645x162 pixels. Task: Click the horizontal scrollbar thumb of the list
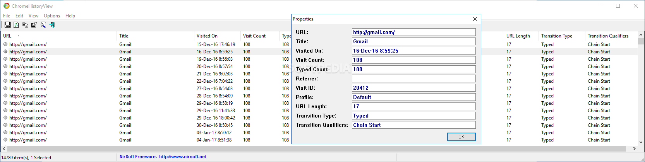tap(316, 148)
